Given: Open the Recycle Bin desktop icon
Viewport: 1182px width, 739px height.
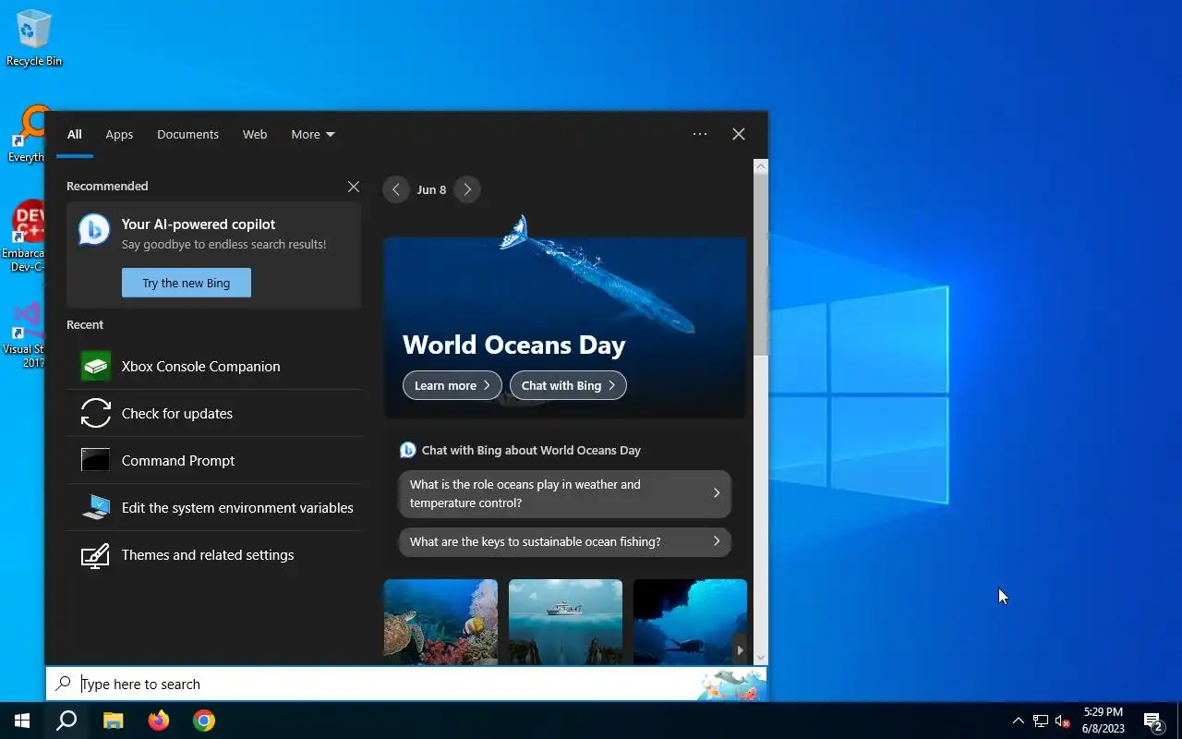Looking at the screenshot, I should [33, 39].
